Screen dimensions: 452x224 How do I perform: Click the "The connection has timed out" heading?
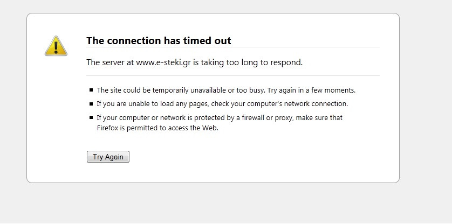(x=159, y=40)
